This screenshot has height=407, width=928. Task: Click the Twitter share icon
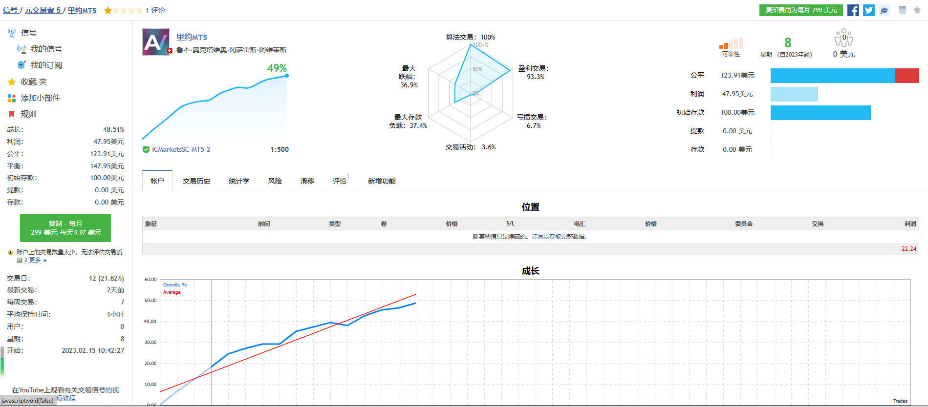(869, 10)
